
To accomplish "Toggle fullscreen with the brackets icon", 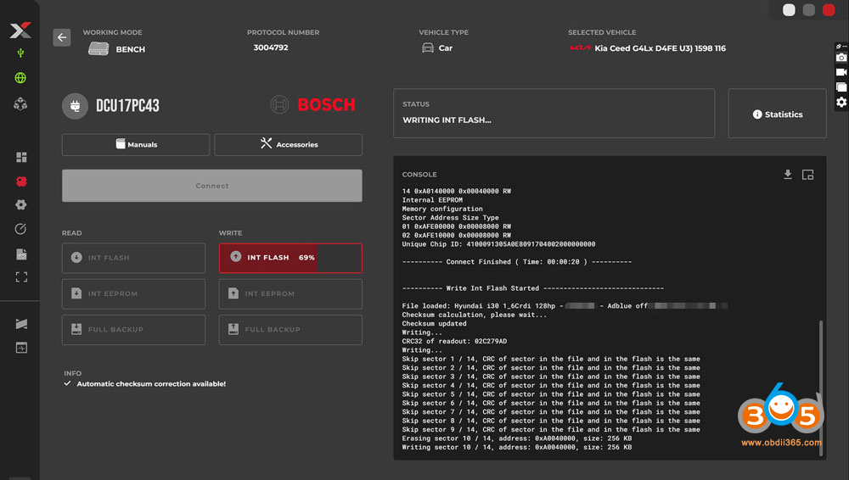I will coord(21,277).
